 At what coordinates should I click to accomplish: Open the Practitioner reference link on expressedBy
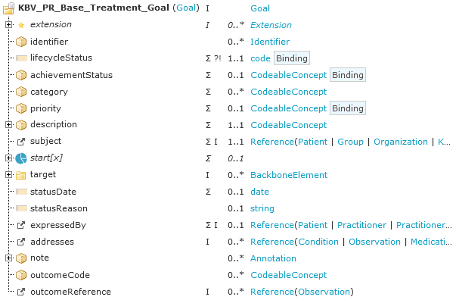pos(361,225)
